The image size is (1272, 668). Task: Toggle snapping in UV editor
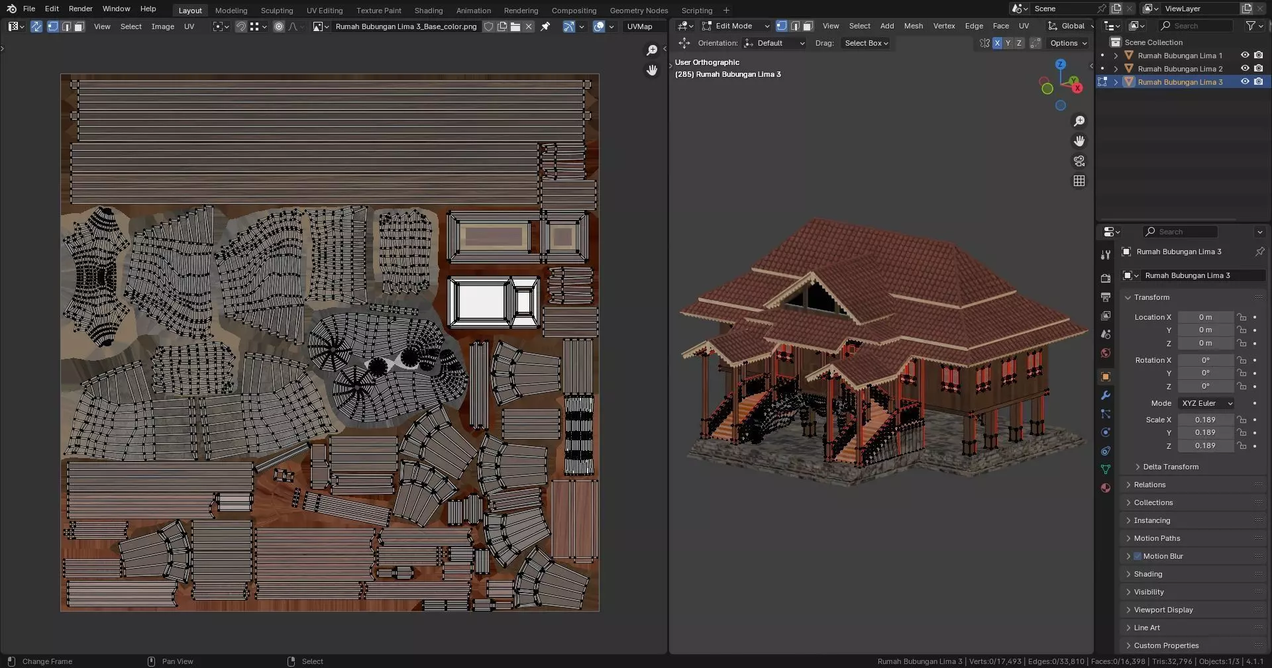point(241,26)
